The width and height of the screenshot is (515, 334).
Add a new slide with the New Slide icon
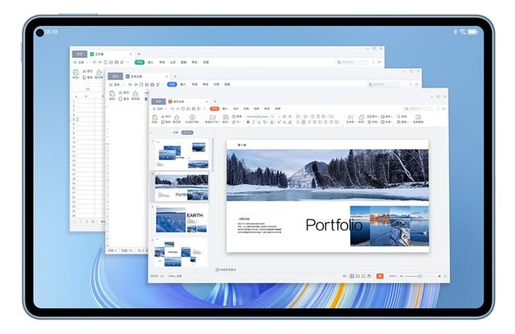coord(212,117)
